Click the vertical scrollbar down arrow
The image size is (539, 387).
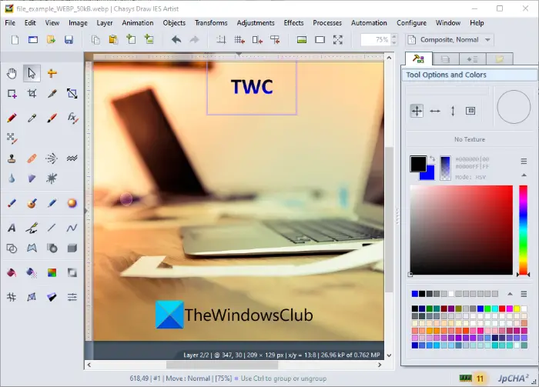tap(389, 355)
